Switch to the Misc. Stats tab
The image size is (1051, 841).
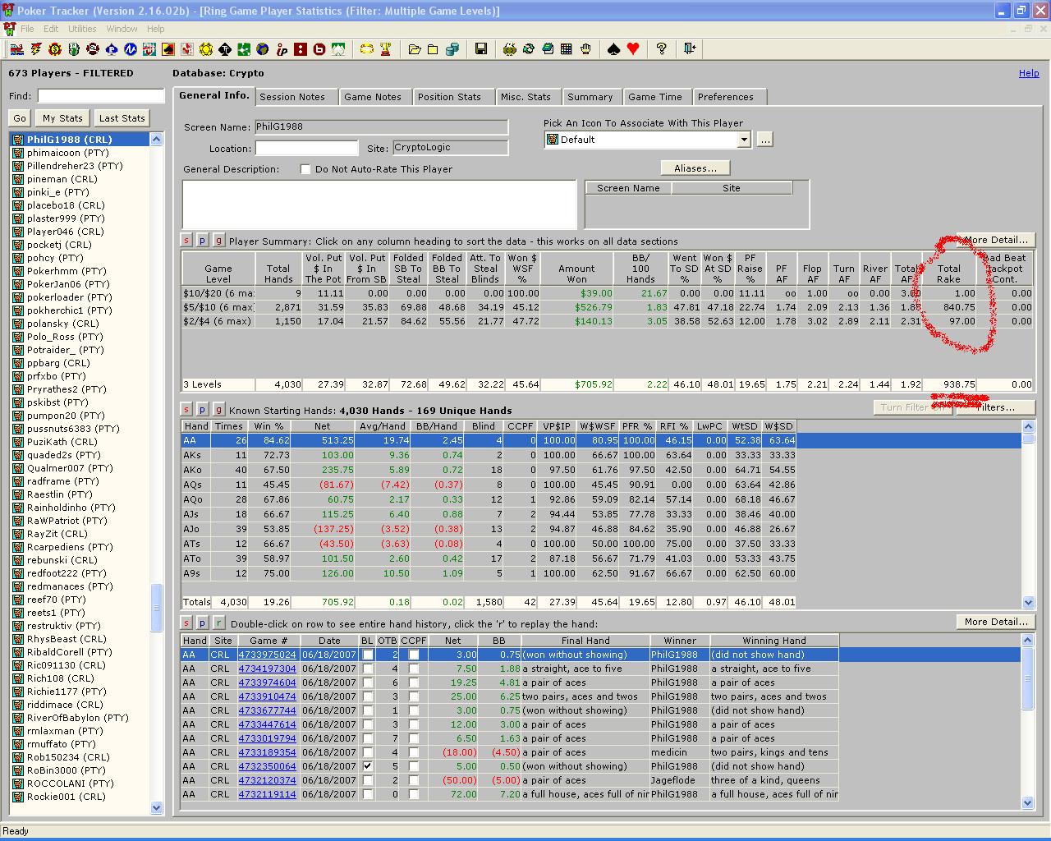coord(525,97)
